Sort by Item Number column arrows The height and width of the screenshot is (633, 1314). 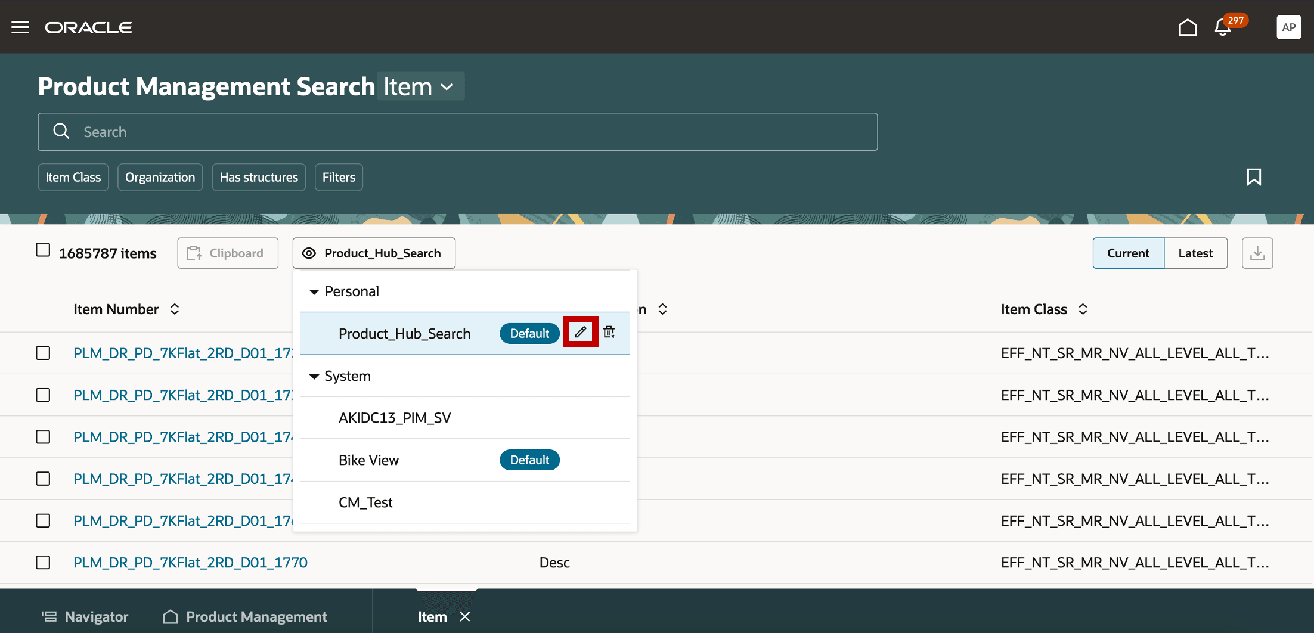click(175, 309)
